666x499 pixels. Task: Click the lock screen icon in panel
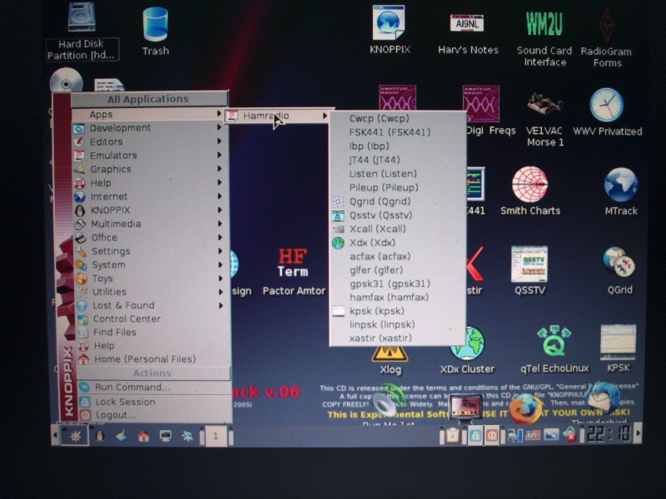click(475, 436)
